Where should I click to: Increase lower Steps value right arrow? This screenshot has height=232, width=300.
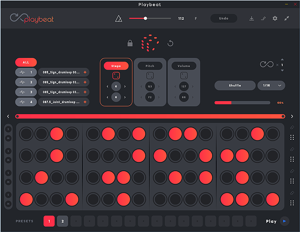pos(125,97)
